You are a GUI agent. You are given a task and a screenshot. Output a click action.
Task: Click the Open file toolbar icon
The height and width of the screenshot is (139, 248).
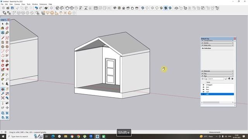click(x=8, y=8)
